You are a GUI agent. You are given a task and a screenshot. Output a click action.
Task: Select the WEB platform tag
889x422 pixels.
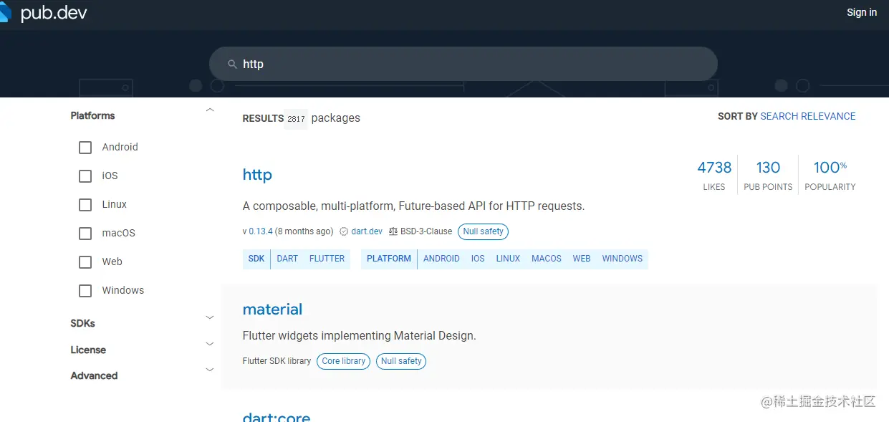pyautogui.click(x=582, y=259)
